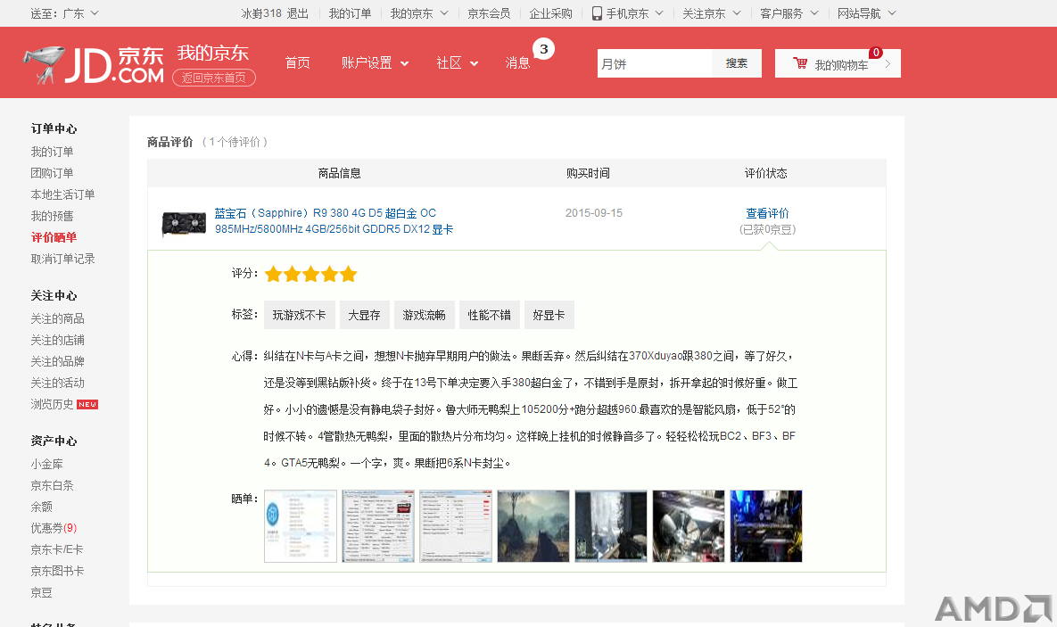Expand the 账户设置 menu
The width and height of the screenshot is (1057, 627).
pyautogui.click(x=375, y=62)
